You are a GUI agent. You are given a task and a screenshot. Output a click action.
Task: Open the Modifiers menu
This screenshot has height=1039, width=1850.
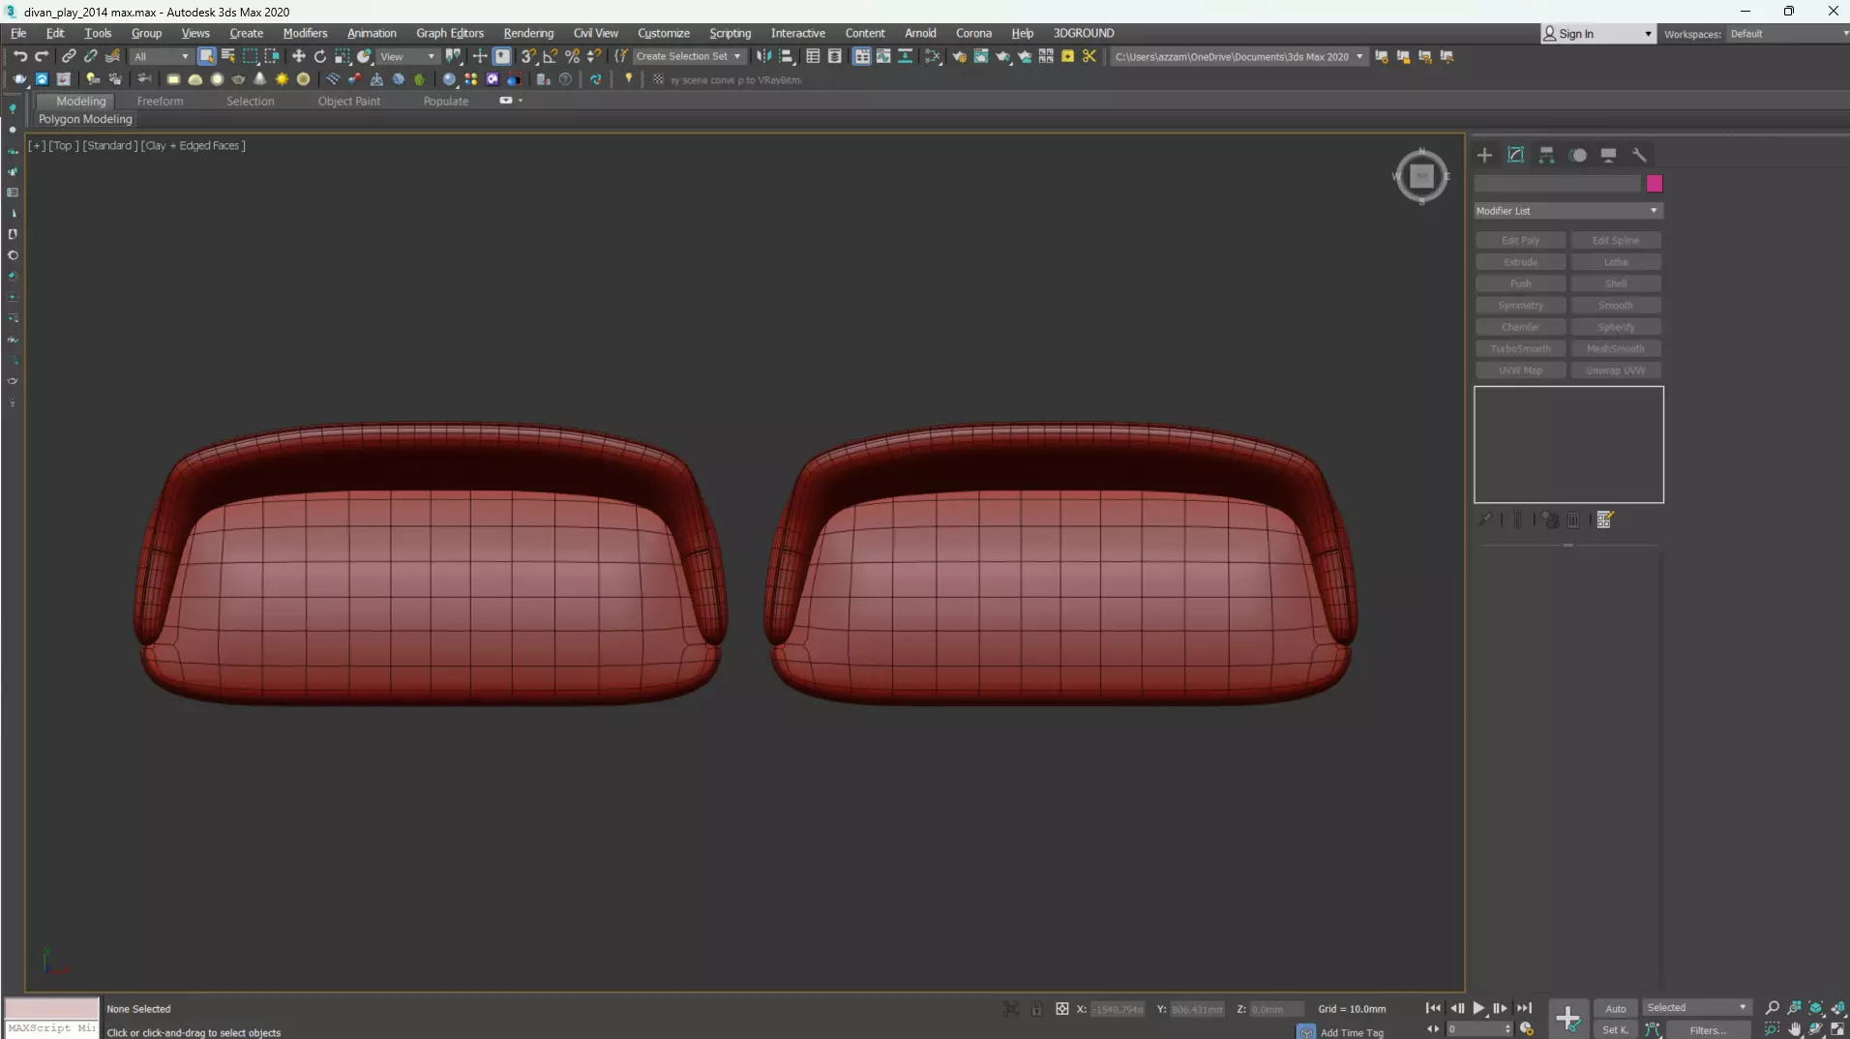[305, 33]
